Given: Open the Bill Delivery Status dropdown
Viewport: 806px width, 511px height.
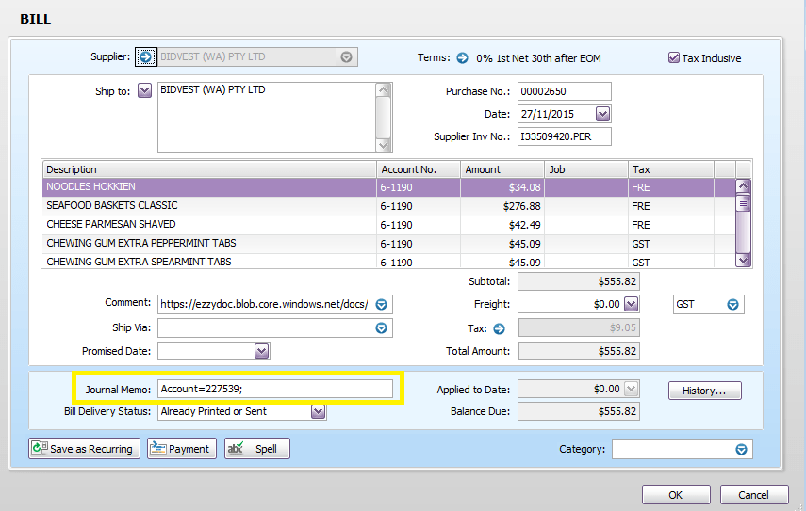Looking at the screenshot, I should coord(319,411).
